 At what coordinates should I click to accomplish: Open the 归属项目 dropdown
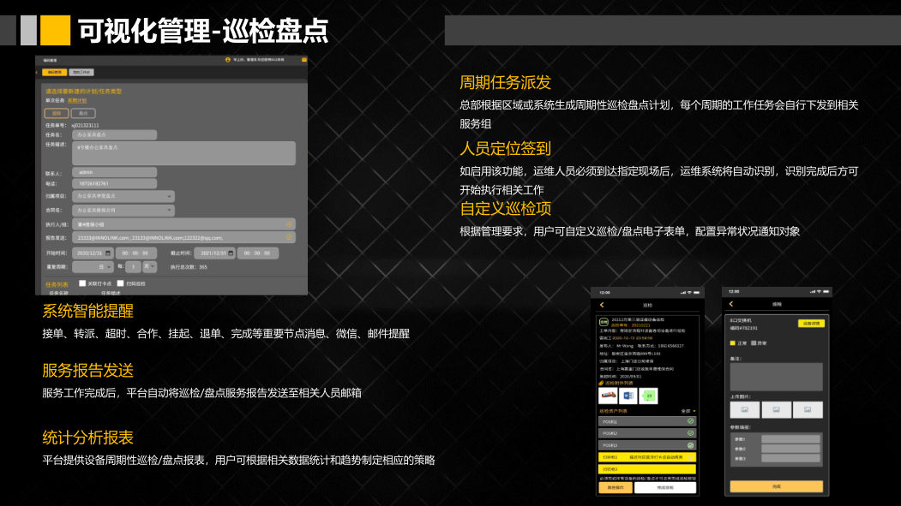(169, 196)
